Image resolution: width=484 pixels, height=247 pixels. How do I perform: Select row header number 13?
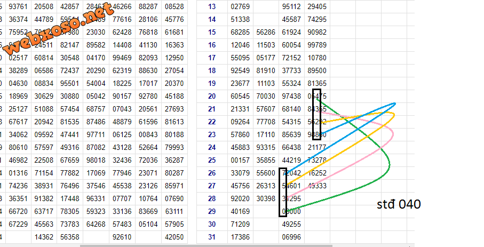(211, 7)
